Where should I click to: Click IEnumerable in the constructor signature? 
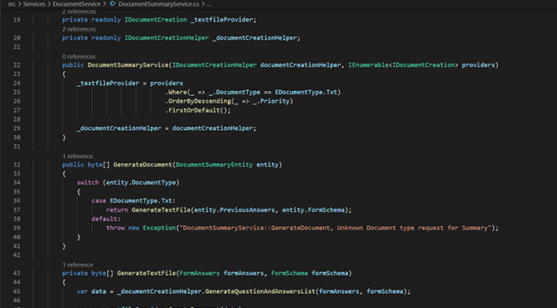pos(368,65)
